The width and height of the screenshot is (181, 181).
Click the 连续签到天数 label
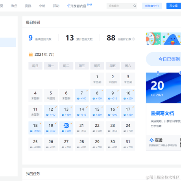coord(43,39)
